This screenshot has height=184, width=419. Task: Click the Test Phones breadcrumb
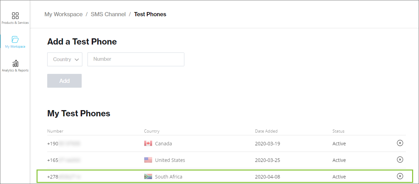tap(150, 14)
